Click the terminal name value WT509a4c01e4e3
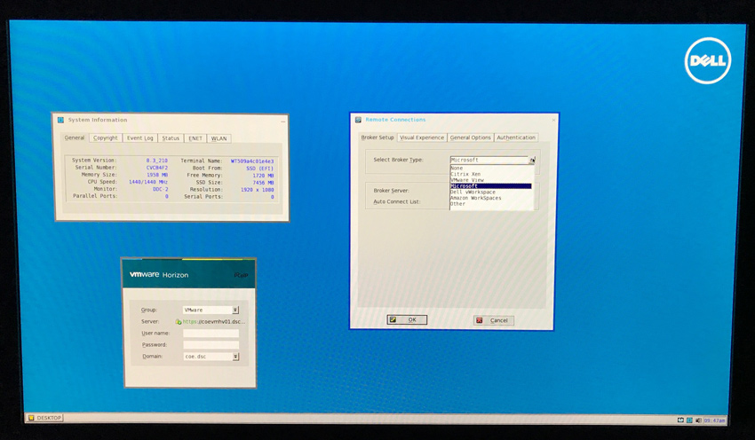 (252, 161)
